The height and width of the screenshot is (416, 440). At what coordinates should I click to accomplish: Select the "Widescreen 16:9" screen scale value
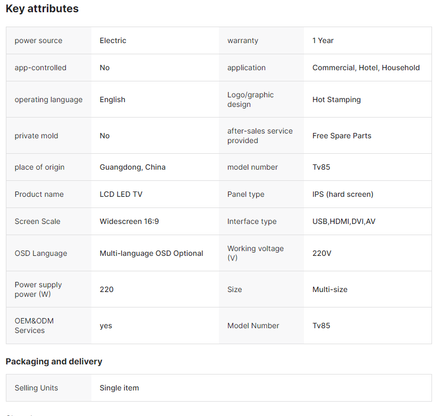(129, 221)
